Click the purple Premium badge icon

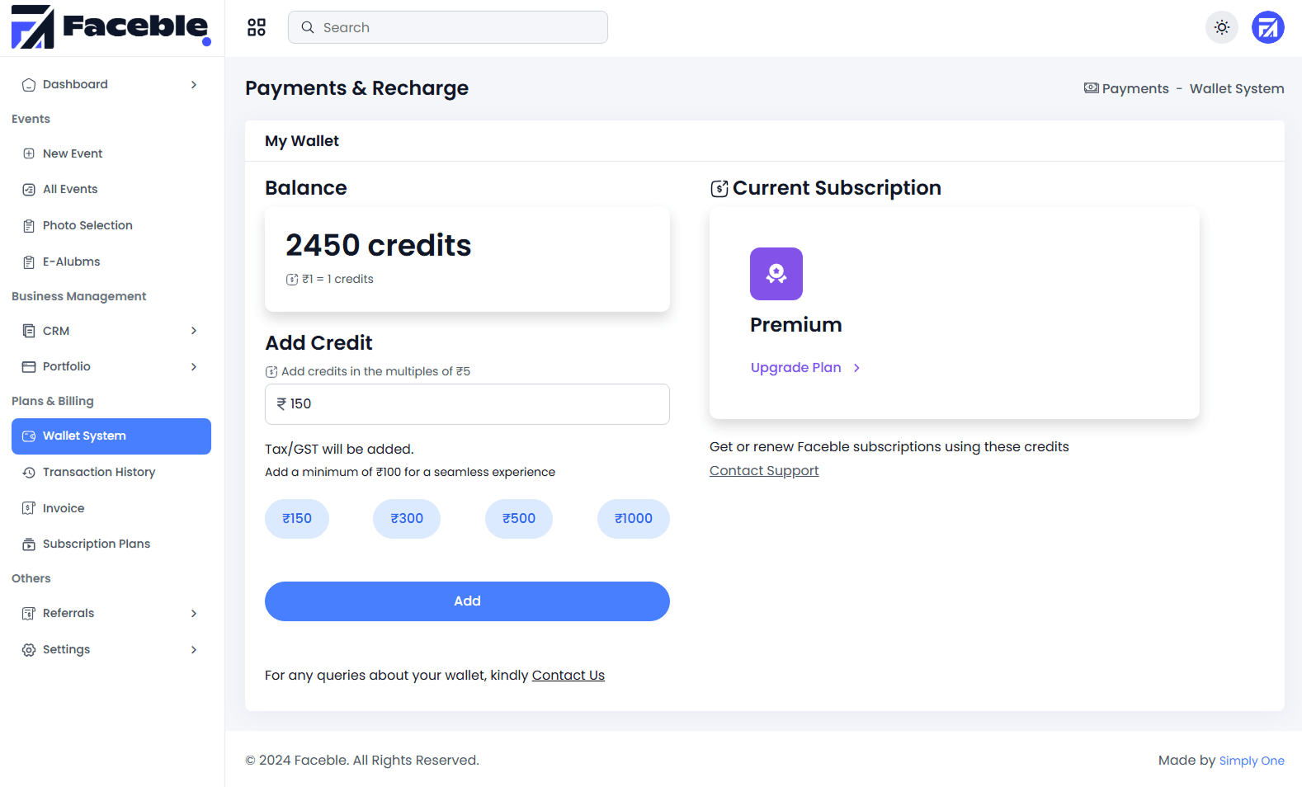pos(776,274)
